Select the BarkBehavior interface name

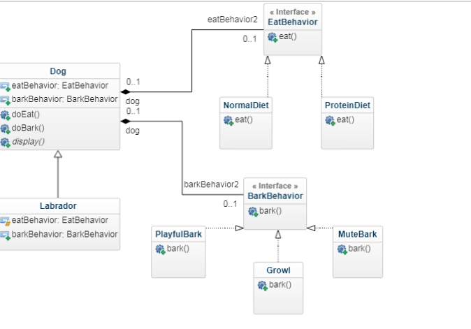(x=275, y=196)
